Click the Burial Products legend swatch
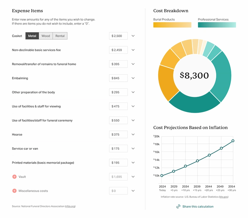 [x=172, y=25]
